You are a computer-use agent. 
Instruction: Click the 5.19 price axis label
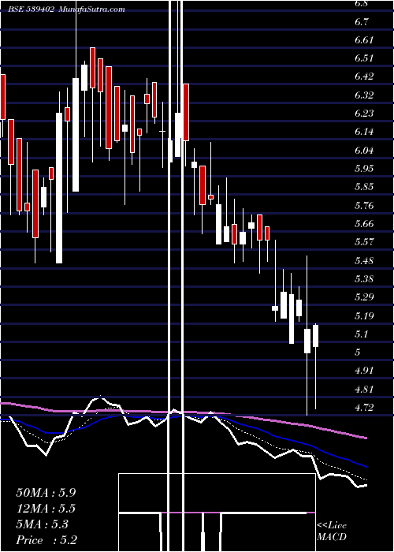tap(364, 315)
